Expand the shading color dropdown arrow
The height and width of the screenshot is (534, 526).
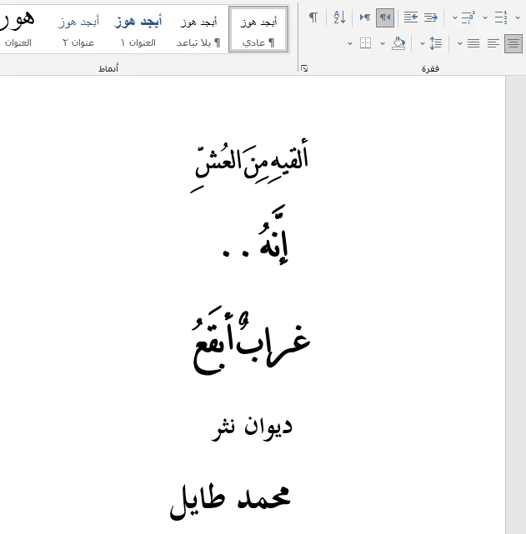pos(383,43)
